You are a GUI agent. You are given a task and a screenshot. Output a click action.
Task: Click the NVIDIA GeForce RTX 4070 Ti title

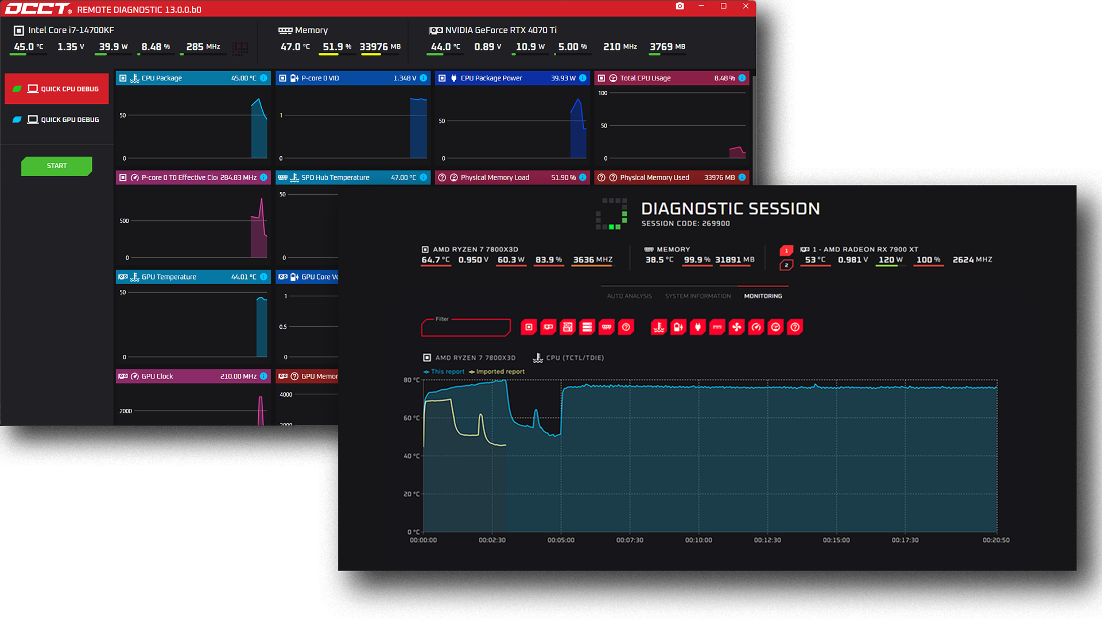[501, 30]
